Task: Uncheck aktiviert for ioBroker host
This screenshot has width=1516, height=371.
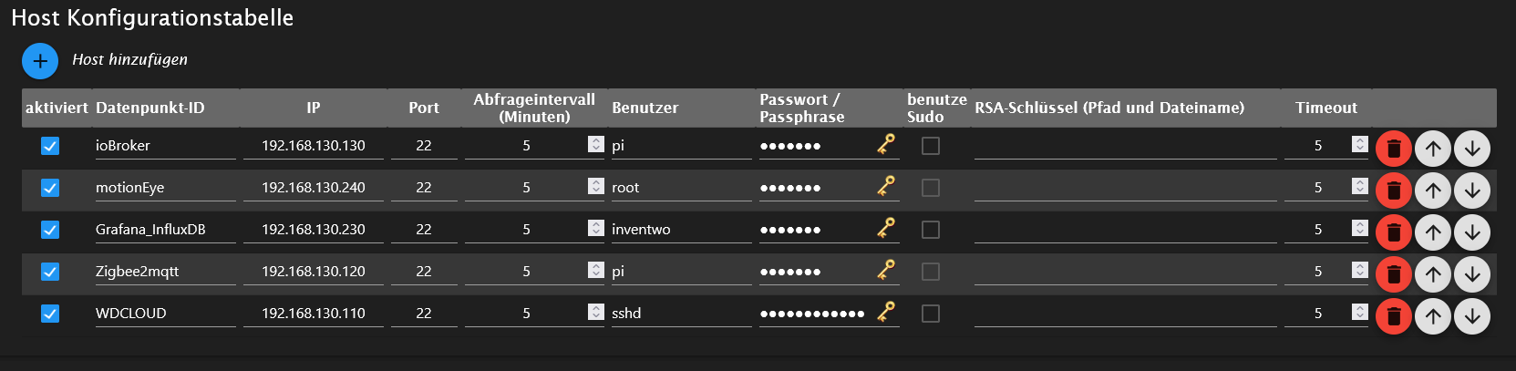Action: (50, 146)
